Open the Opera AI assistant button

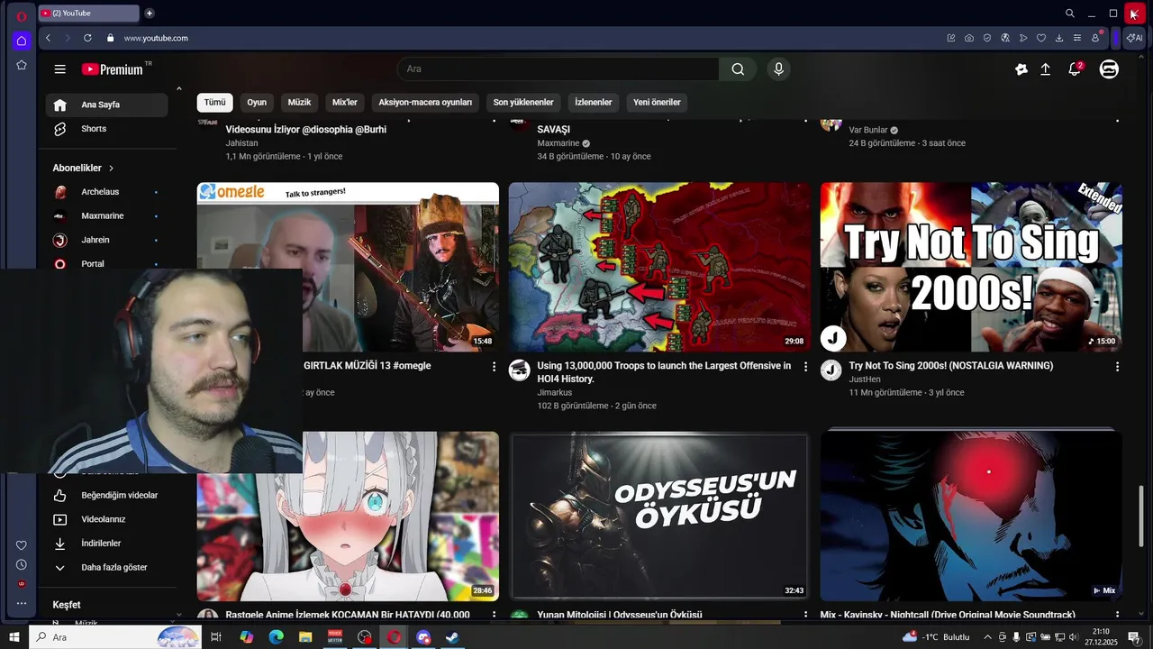pos(1134,38)
